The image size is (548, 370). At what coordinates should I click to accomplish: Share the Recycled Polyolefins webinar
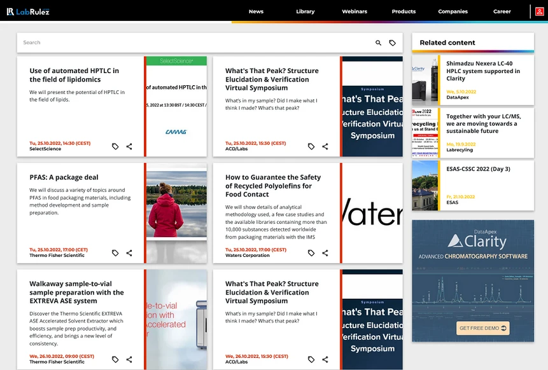tap(325, 253)
